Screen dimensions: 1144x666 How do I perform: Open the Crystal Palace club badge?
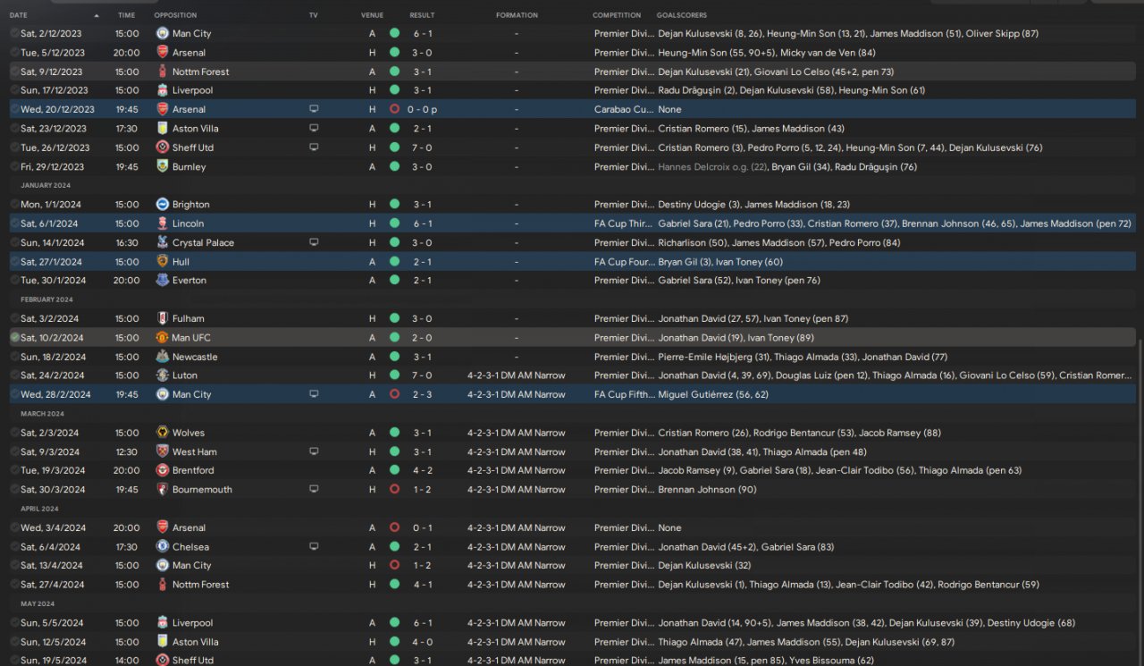[163, 242]
